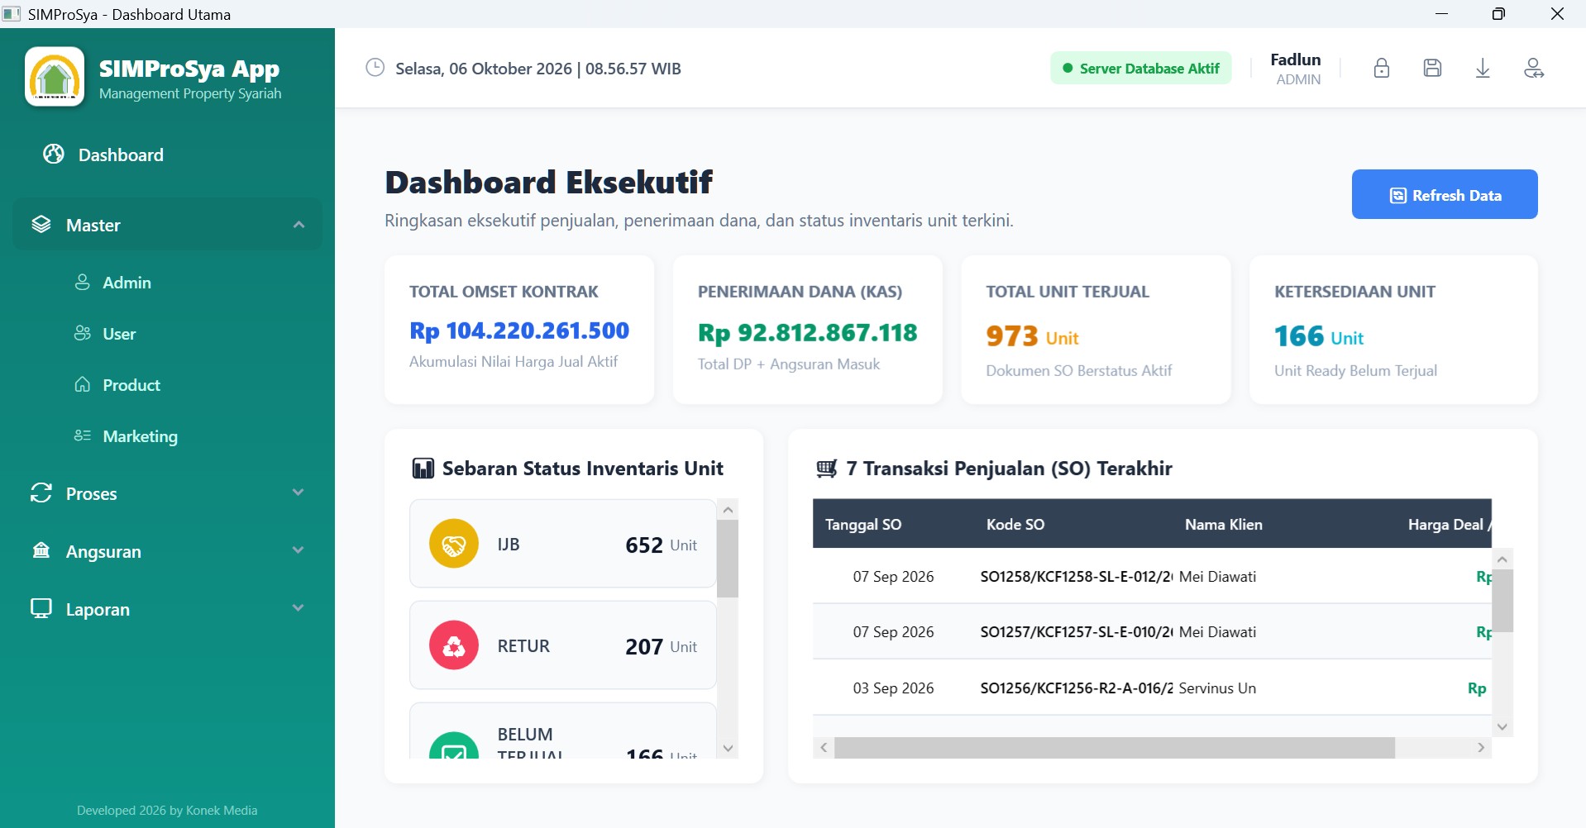This screenshot has height=828, width=1586.
Task: Open the user account icon in header
Action: coord(1534,69)
